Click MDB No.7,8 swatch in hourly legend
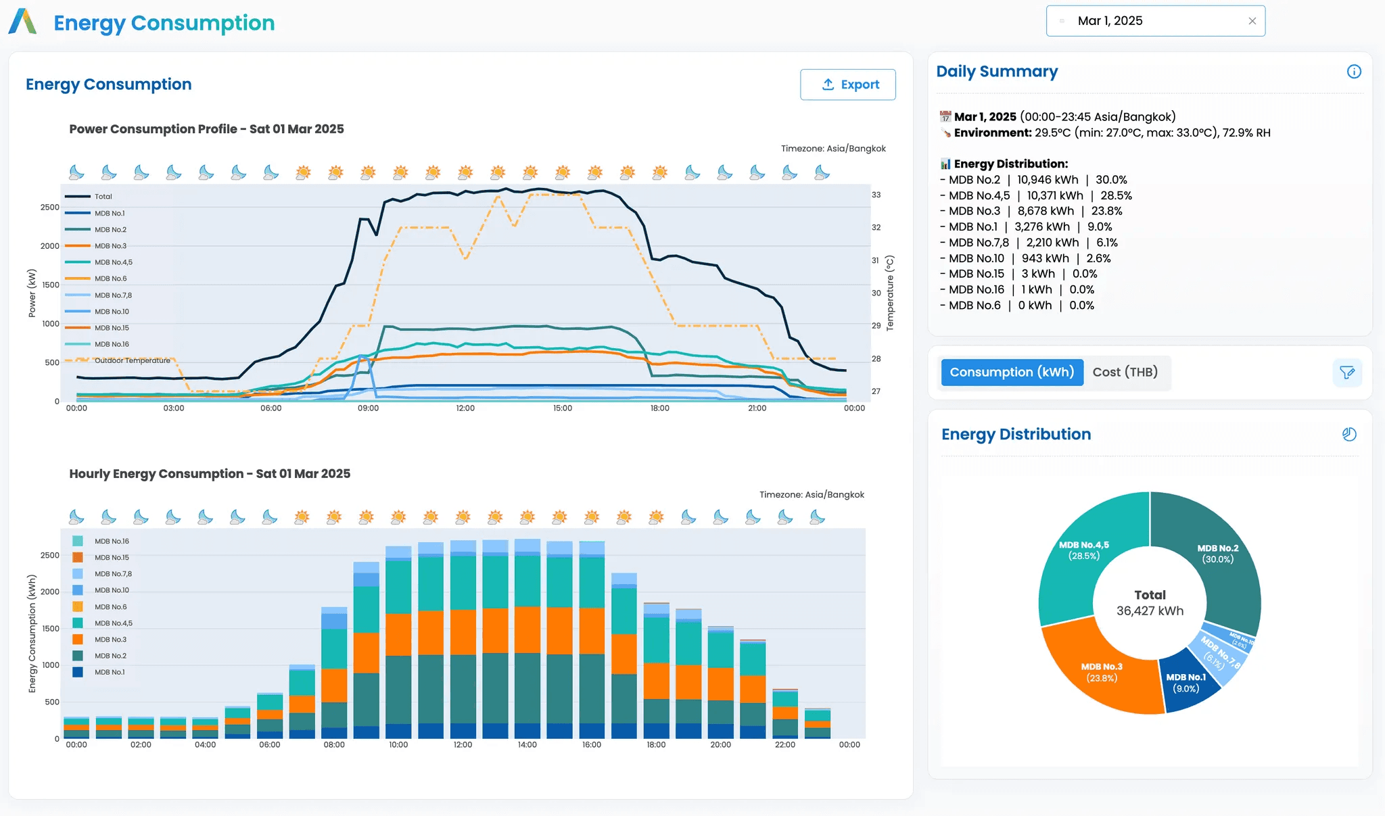 [x=78, y=574]
